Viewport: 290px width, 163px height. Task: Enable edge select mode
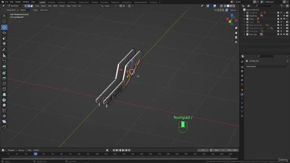click(29, 6)
